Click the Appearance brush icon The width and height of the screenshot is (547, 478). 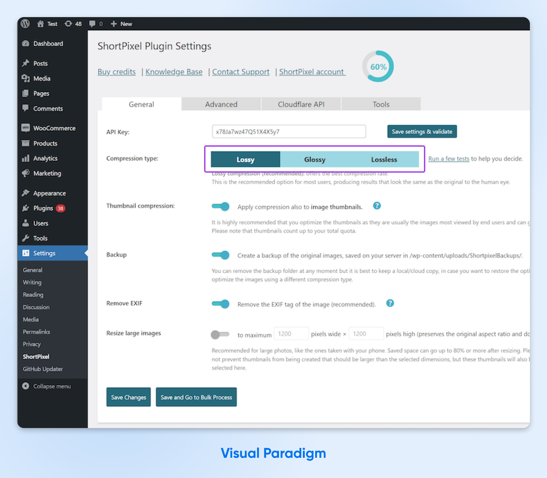[x=26, y=193]
